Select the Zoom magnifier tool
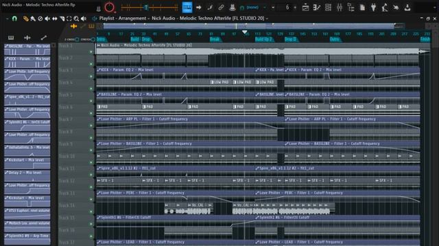Screen dimensions: 439x246 [x=76, y=18]
